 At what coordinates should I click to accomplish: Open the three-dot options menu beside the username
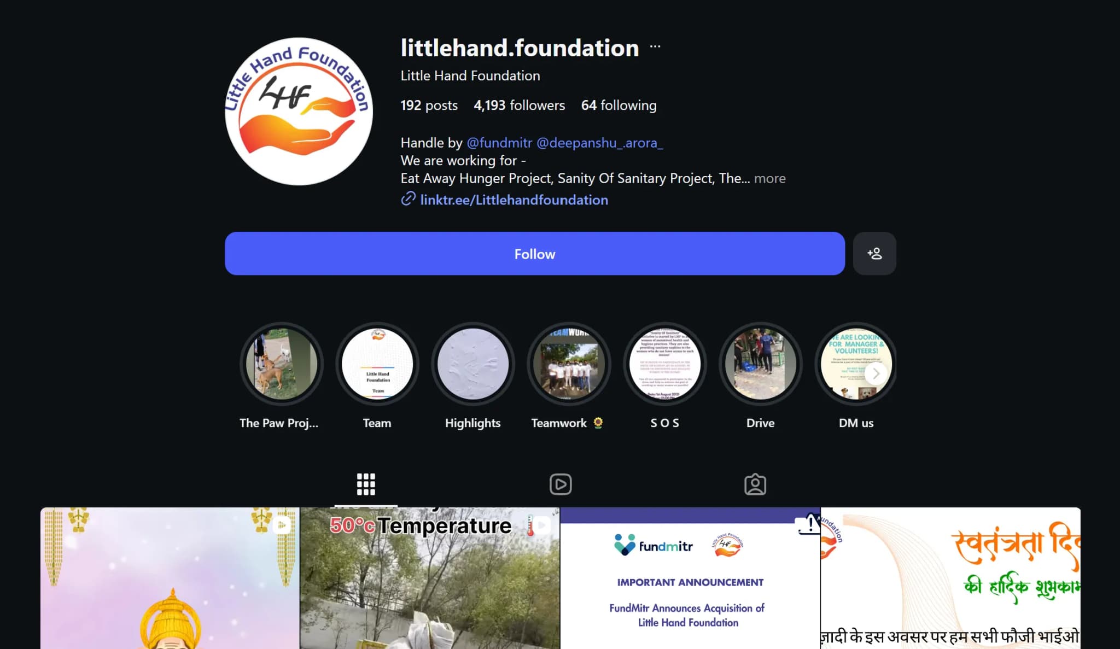pyautogui.click(x=655, y=47)
